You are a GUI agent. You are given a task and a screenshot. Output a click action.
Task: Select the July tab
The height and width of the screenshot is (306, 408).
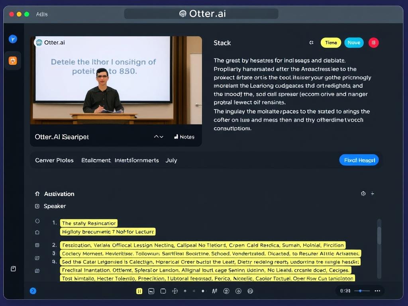[x=171, y=160]
